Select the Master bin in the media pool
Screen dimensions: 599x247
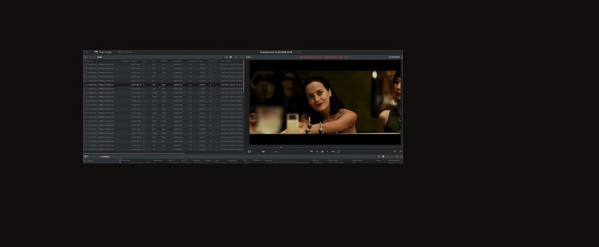[x=90, y=161]
